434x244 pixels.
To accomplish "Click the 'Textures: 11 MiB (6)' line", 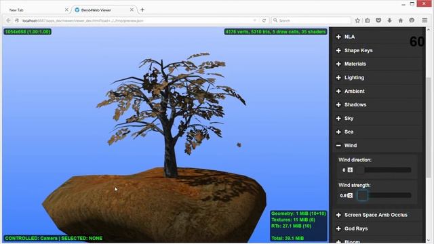I will point(293,220).
